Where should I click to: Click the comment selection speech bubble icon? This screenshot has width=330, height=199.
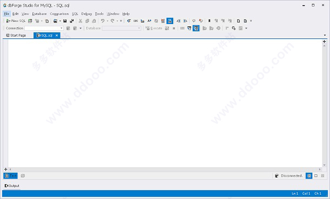[x=194, y=21]
